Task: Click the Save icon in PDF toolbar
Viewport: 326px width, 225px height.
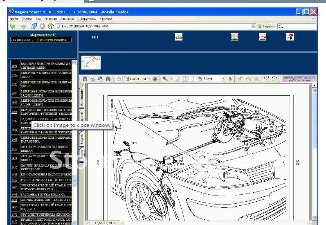Action: (x=85, y=79)
